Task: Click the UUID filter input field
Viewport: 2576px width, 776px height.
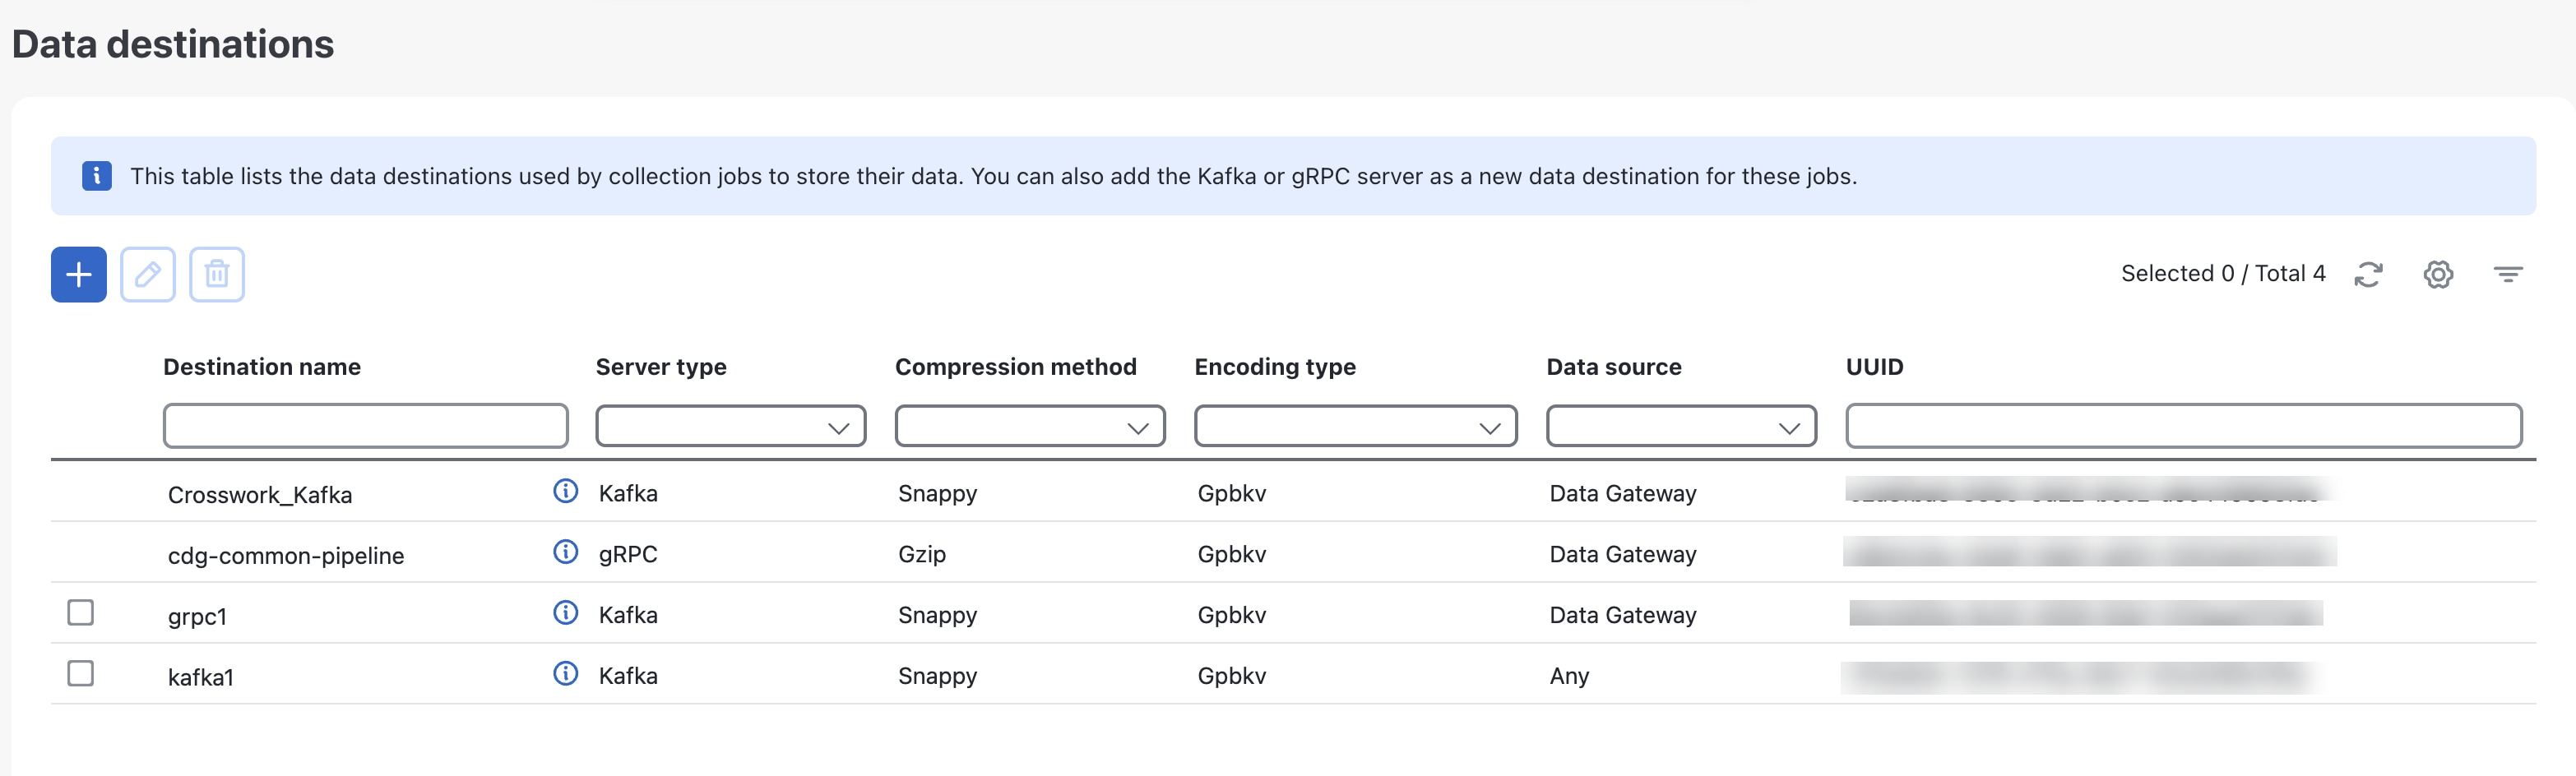Action: click(x=2183, y=427)
